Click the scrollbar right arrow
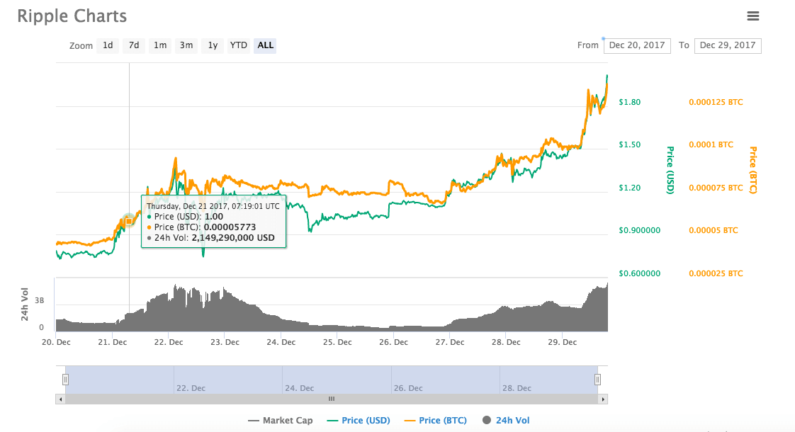The height and width of the screenshot is (432, 795). click(x=603, y=399)
